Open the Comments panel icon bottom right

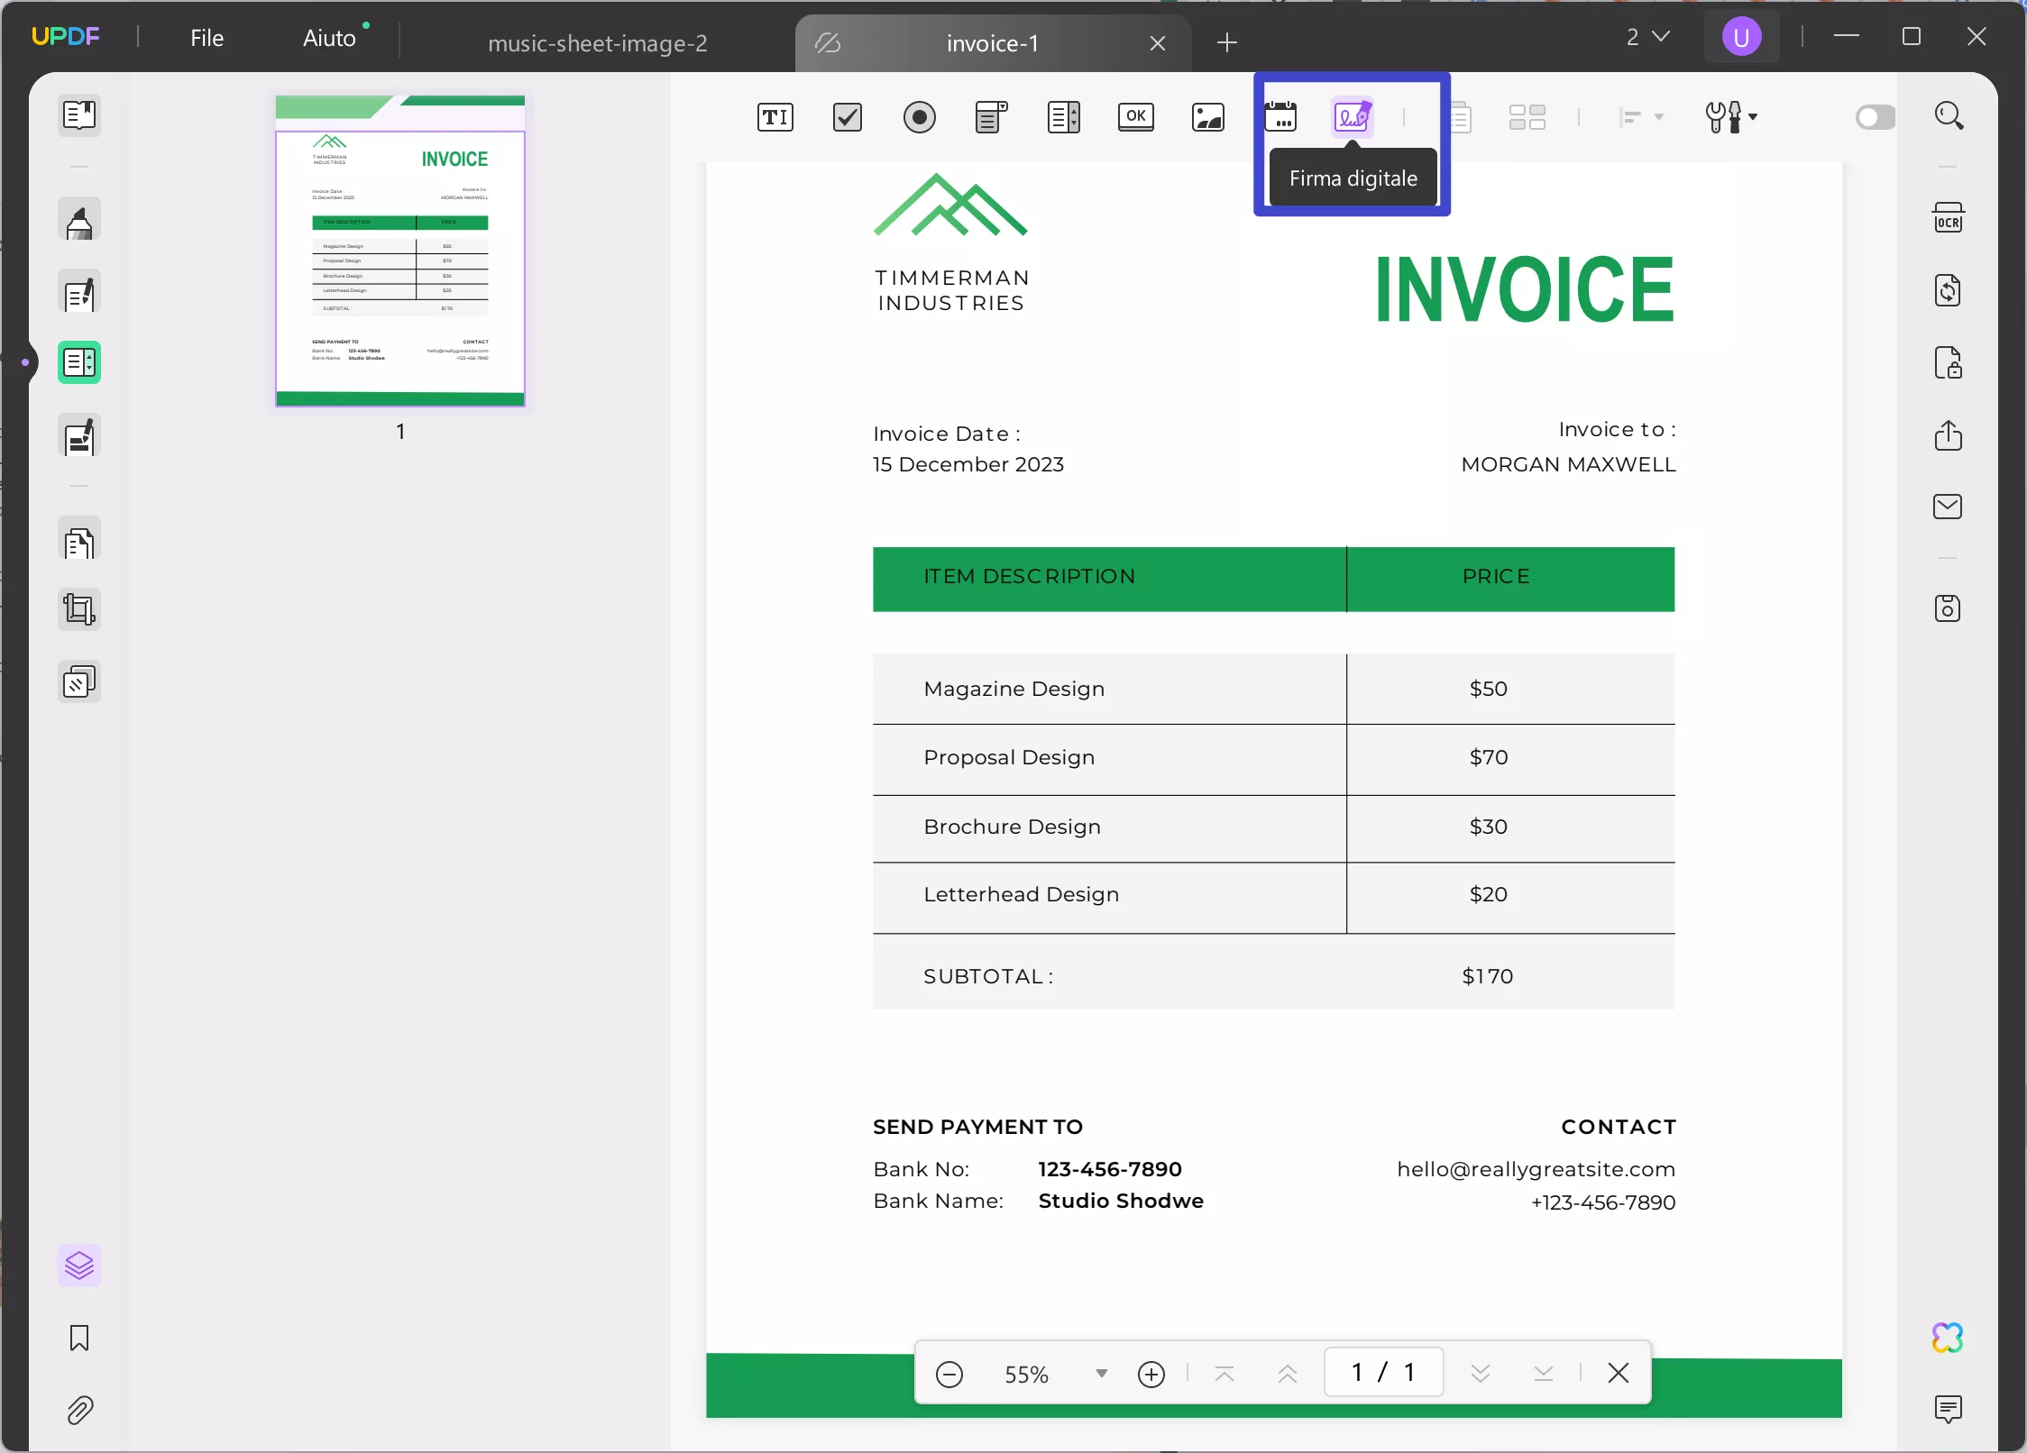point(1949,1409)
